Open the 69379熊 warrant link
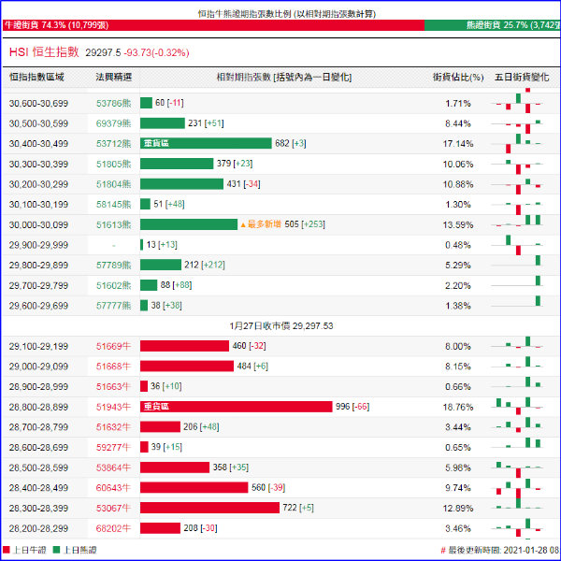The width and height of the screenshot is (561, 561). pyautogui.click(x=113, y=123)
